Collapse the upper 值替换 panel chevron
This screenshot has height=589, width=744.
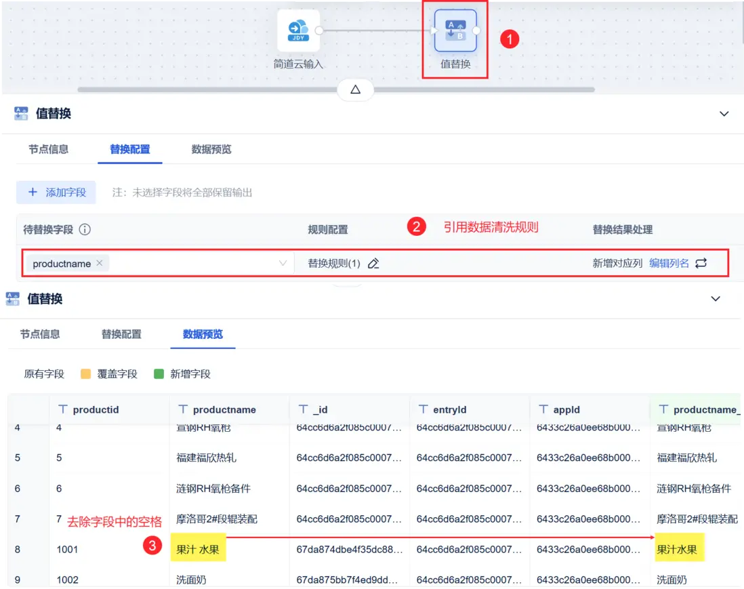(x=724, y=114)
